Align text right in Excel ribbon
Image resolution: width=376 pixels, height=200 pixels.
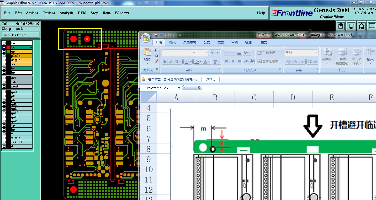point(239,62)
